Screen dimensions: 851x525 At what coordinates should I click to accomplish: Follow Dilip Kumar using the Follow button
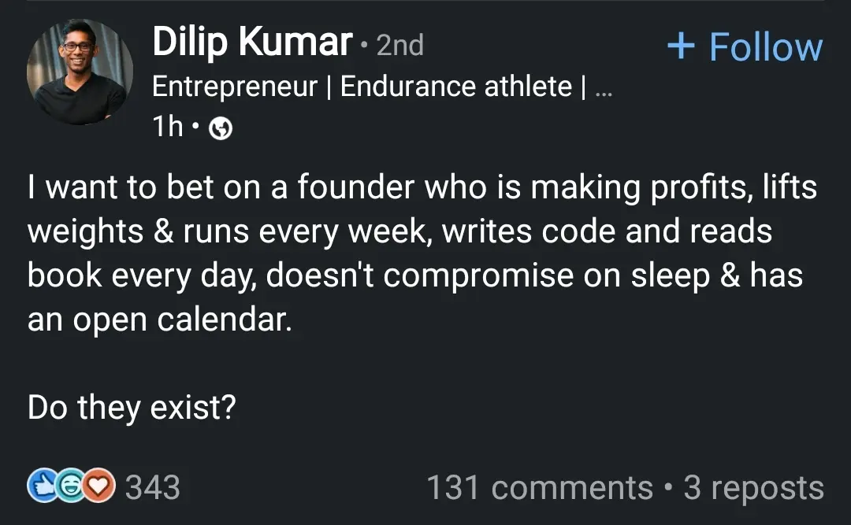point(745,47)
